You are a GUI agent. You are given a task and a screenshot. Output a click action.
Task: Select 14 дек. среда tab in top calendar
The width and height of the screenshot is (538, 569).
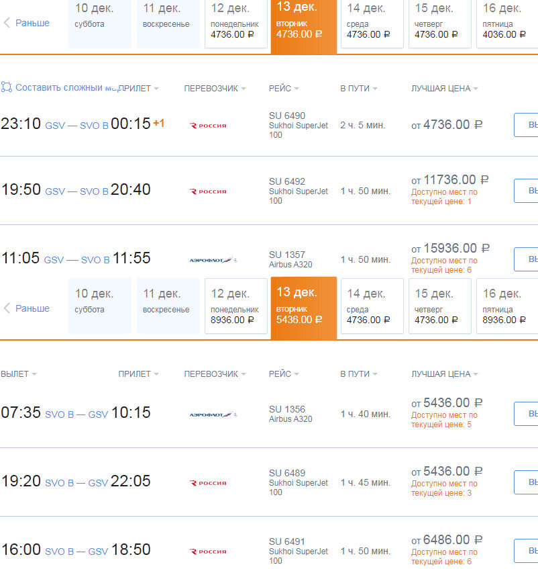372,22
